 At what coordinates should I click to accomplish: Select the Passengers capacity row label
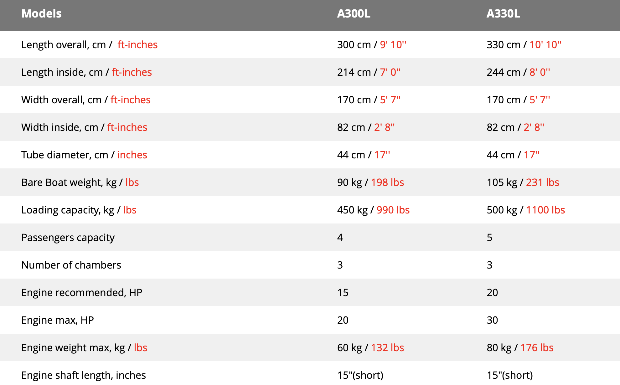pyautogui.click(x=68, y=238)
